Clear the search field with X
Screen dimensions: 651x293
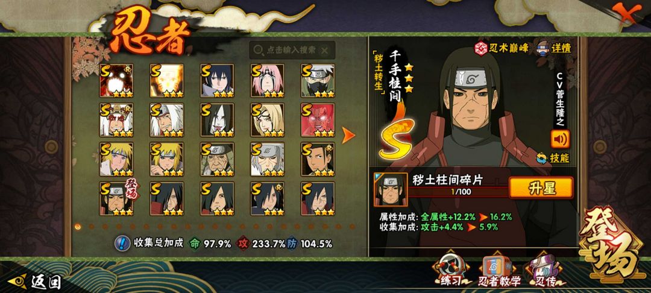coord(325,50)
